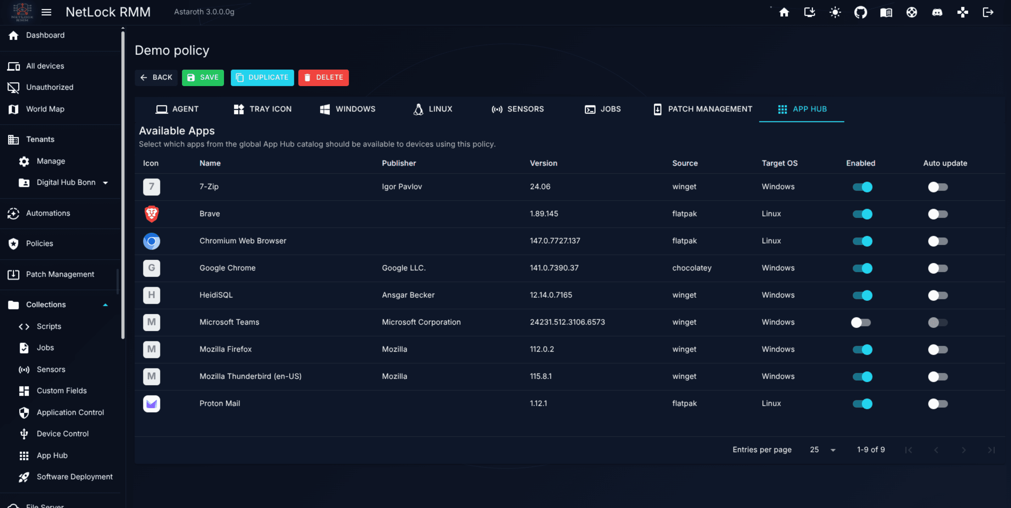Click version 147.0.7727.137 cell
This screenshot has height=508, width=1011.
(x=555, y=241)
